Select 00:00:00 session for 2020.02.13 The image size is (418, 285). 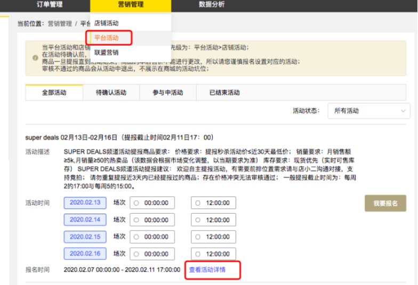(x=152, y=203)
